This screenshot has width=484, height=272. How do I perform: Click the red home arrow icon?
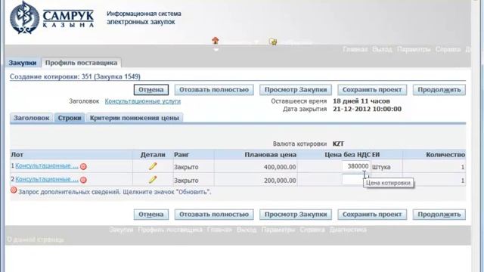(216, 40)
